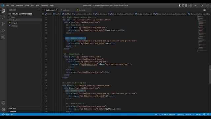Click the div.Container breadcrumb
This screenshot has width=211, height=119.
(x=102, y=14)
